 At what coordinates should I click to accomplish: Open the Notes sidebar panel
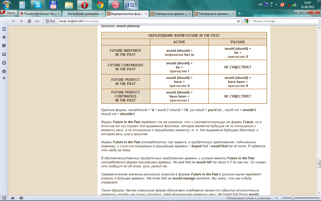[4, 46]
